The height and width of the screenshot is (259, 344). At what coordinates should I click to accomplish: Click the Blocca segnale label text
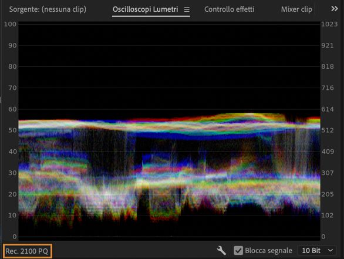point(268,251)
